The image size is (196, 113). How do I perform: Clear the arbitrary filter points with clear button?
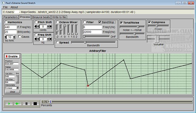(x=13, y=92)
